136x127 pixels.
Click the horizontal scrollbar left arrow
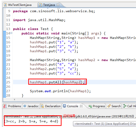(14, 99)
